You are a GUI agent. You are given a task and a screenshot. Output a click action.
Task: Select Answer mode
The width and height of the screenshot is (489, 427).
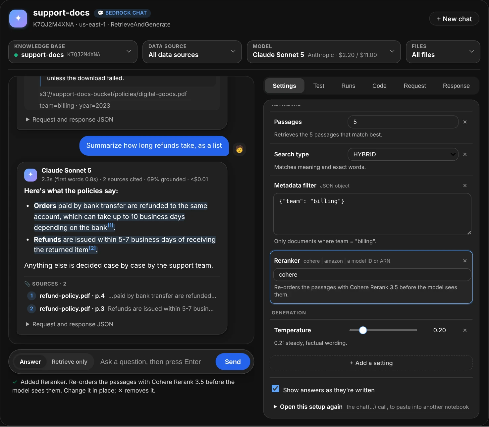pos(30,362)
